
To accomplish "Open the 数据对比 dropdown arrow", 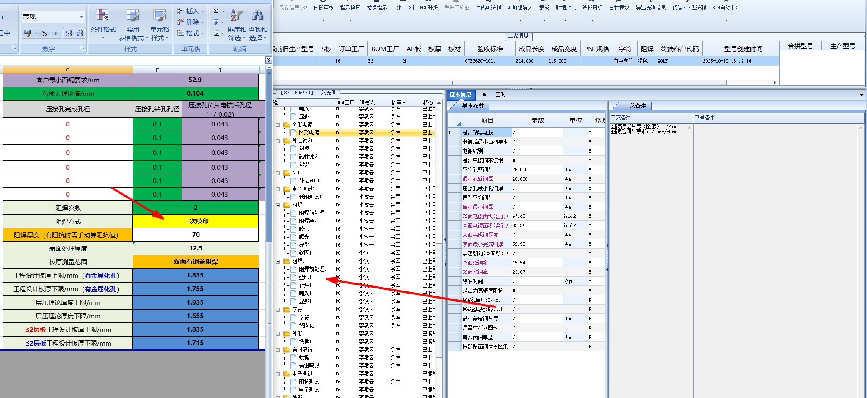I will click(x=566, y=20).
